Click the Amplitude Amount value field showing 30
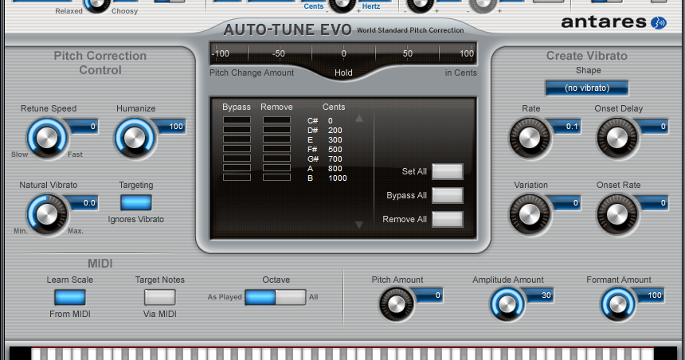685x360 pixels. [538, 295]
